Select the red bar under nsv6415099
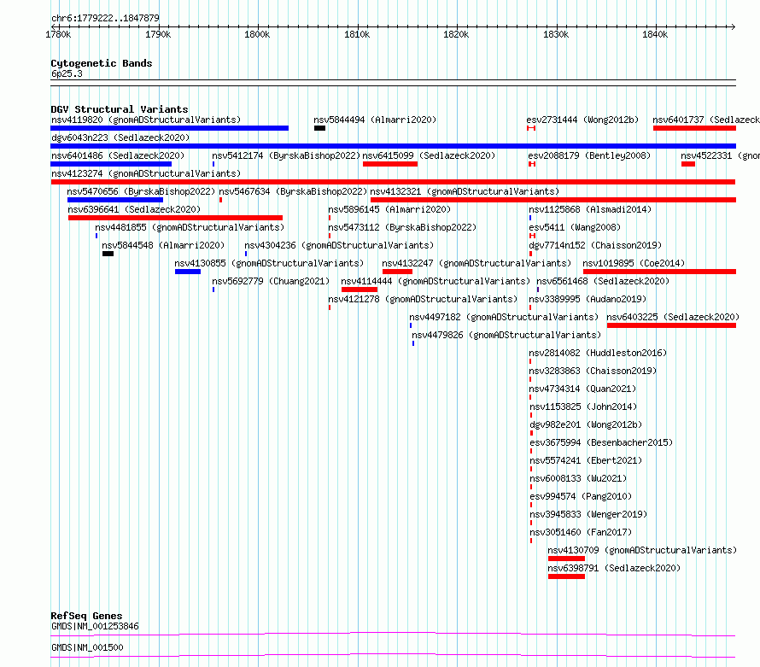 (x=390, y=164)
